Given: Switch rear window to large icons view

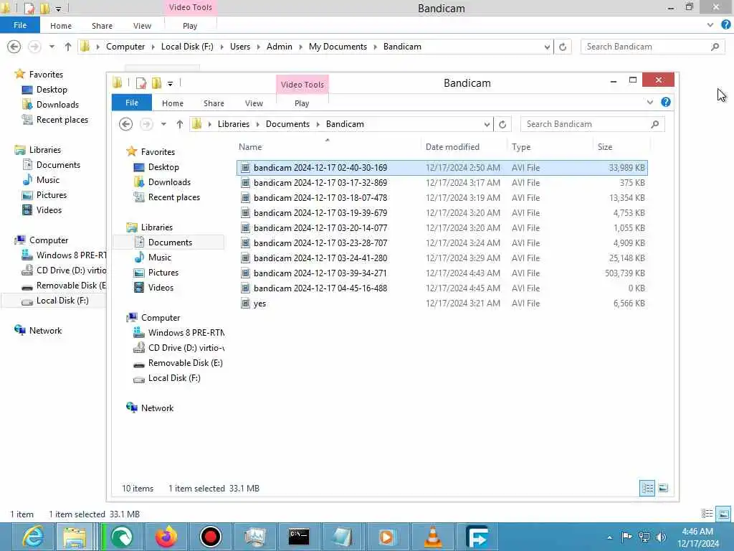Looking at the screenshot, I should click(x=723, y=514).
